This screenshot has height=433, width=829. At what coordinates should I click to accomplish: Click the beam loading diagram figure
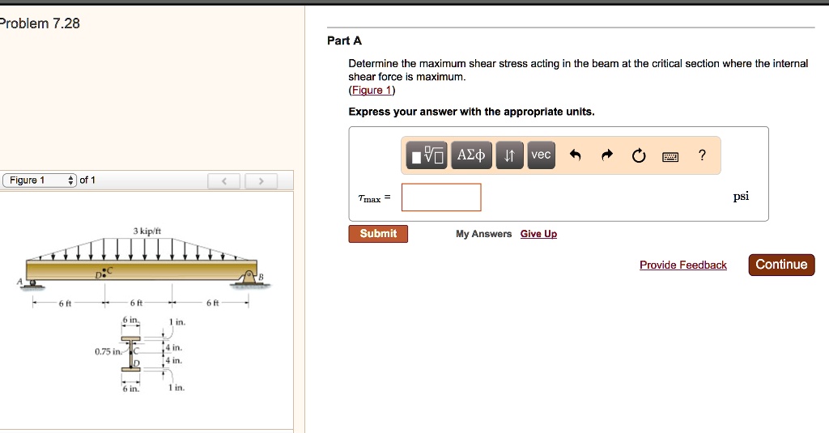pyautogui.click(x=144, y=268)
